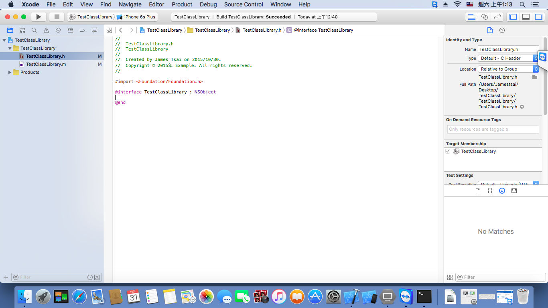Open the Debug navigator

(71, 30)
